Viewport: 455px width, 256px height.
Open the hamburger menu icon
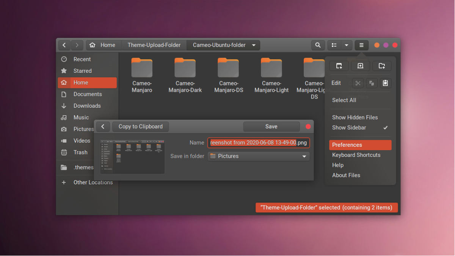[361, 45]
